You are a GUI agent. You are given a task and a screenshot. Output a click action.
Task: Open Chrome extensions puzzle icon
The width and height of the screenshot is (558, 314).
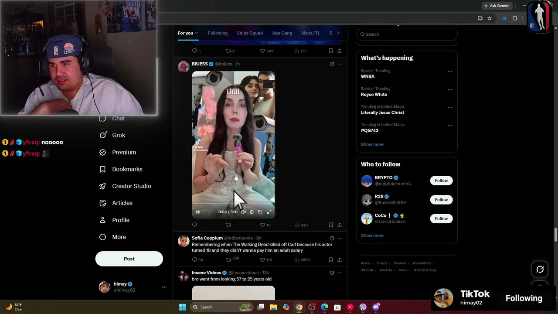point(515,18)
